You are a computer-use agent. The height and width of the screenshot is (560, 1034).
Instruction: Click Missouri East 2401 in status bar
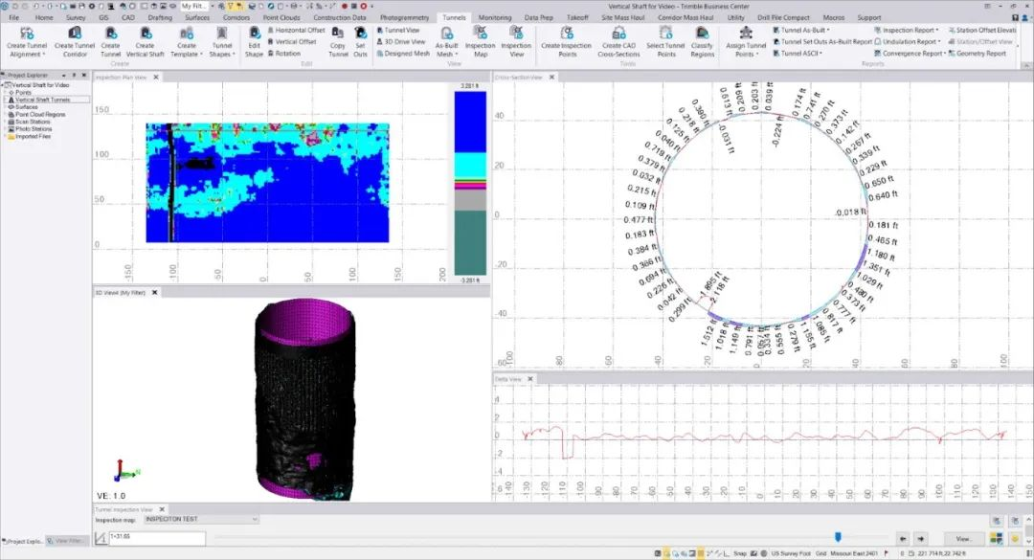854,554
